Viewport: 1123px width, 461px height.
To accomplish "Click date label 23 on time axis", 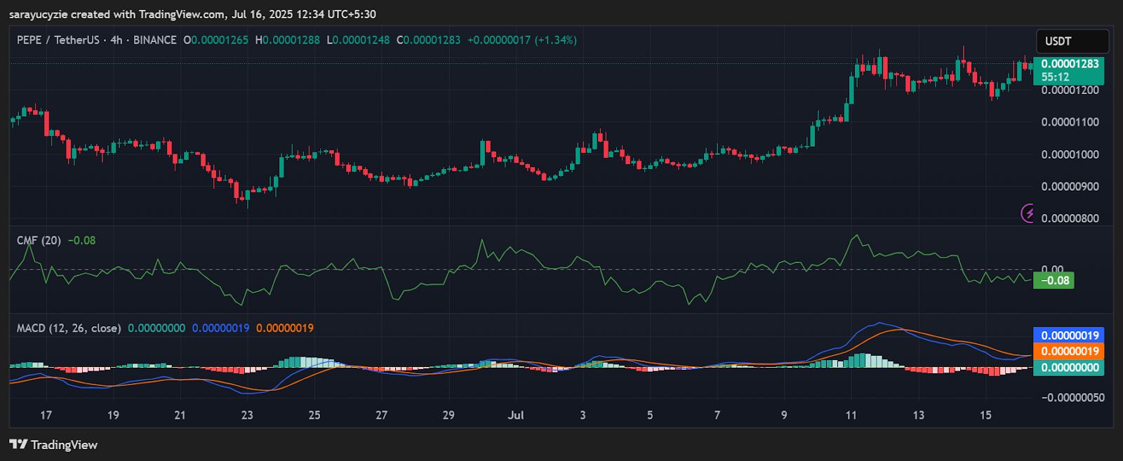I will [x=247, y=415].
